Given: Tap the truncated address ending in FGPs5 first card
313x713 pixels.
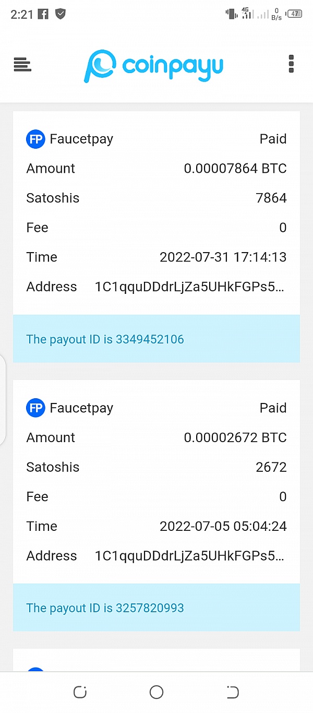Looking at the screenshot, I should [x=190, y=287].
